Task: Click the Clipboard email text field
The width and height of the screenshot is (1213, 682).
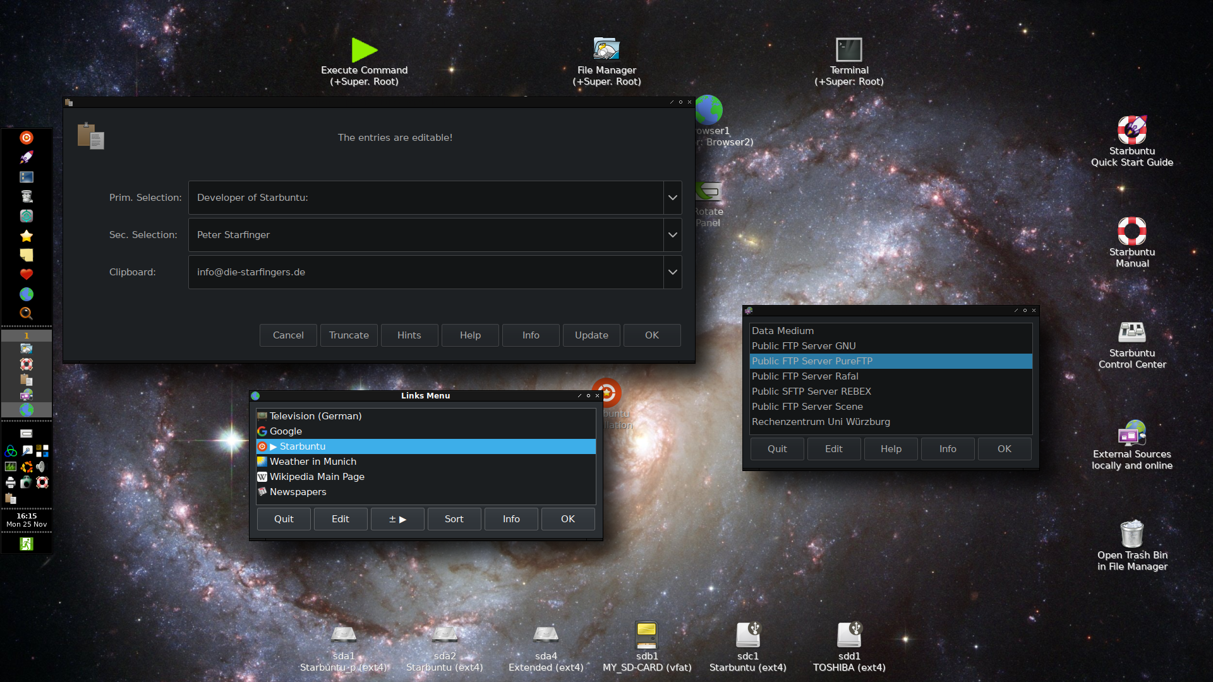Action: (x=426, y=272)
